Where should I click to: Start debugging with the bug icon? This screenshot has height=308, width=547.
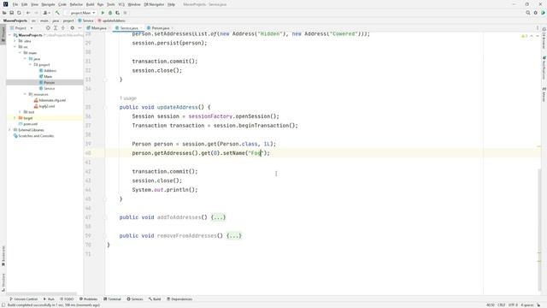[x=110, y=13]
